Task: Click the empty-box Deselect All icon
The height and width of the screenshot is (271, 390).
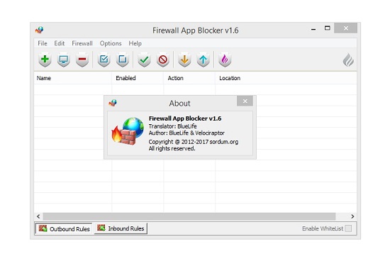Action: [123, 60]
